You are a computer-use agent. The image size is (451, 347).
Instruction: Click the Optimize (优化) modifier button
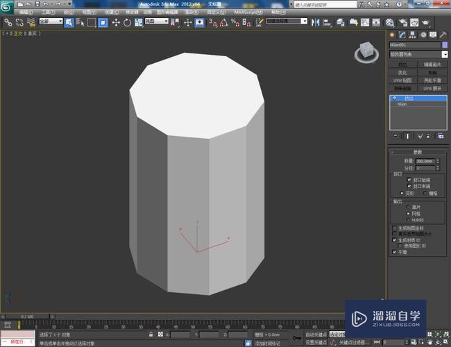(x=402, y=72)
